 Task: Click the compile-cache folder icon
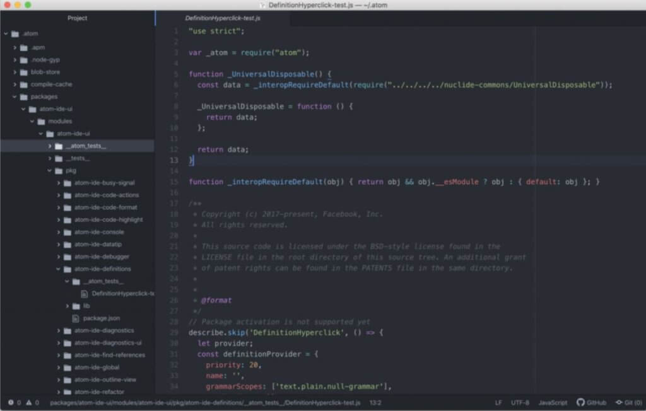(24, 84)
